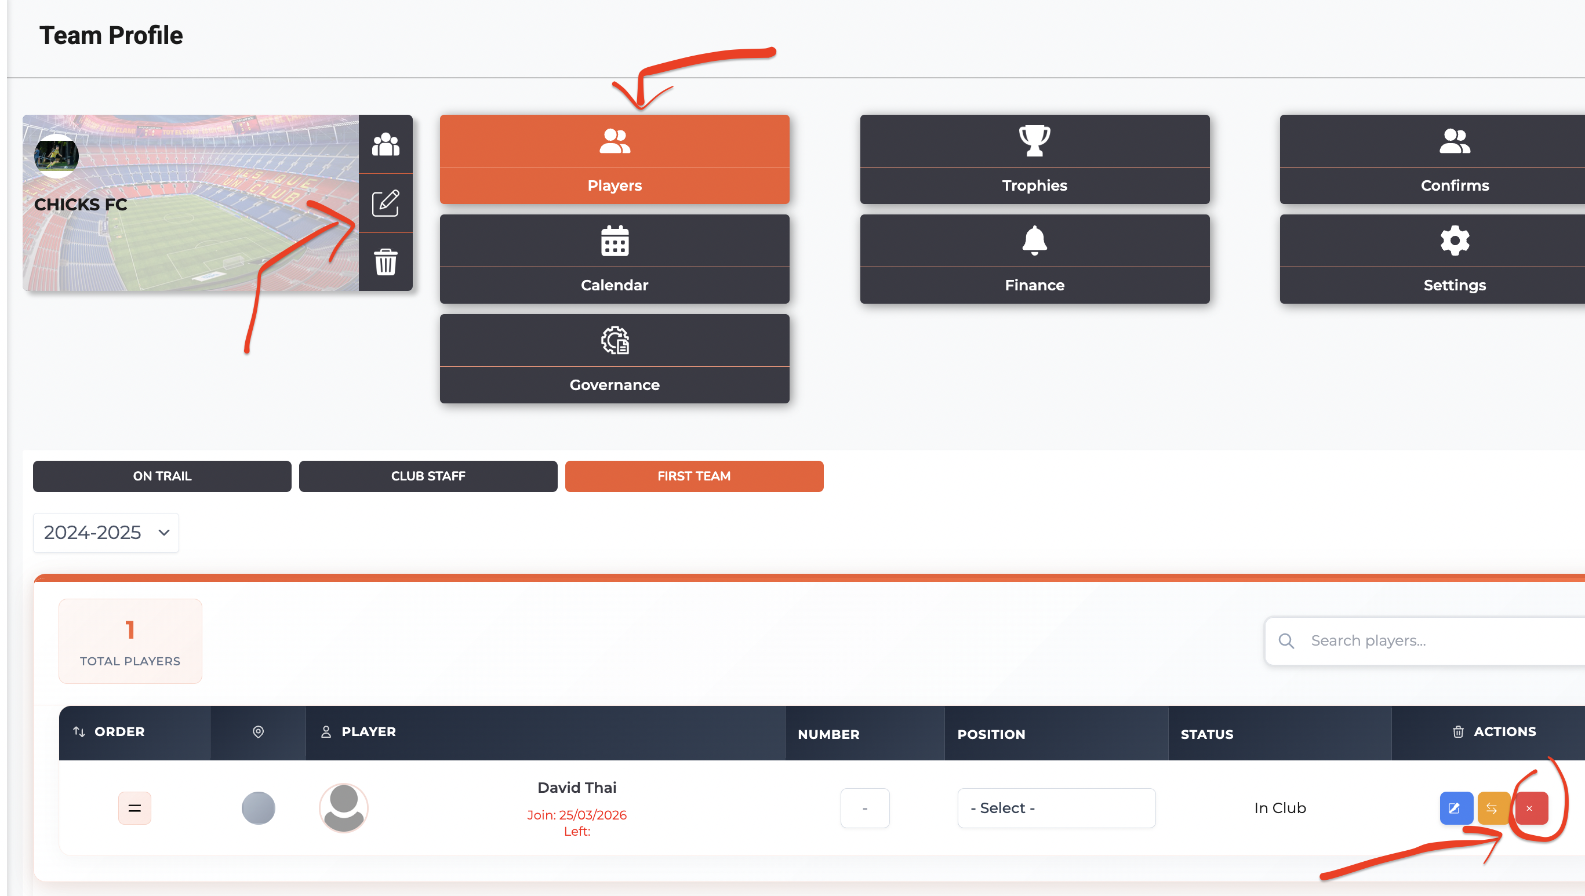Click blue edit player button for David Thai
1585x896 pixels.
coord(1455,808)
